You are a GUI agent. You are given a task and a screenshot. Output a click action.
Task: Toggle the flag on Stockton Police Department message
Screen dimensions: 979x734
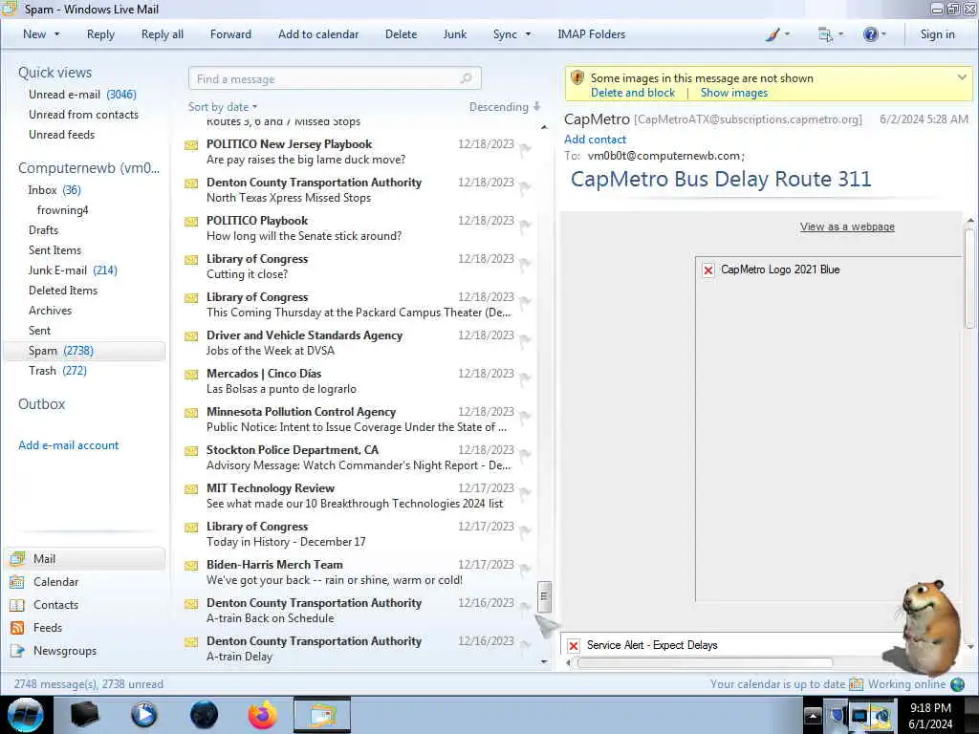tap(525, 454)
